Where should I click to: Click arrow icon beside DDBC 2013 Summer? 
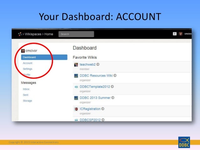(x=113, y=98)
